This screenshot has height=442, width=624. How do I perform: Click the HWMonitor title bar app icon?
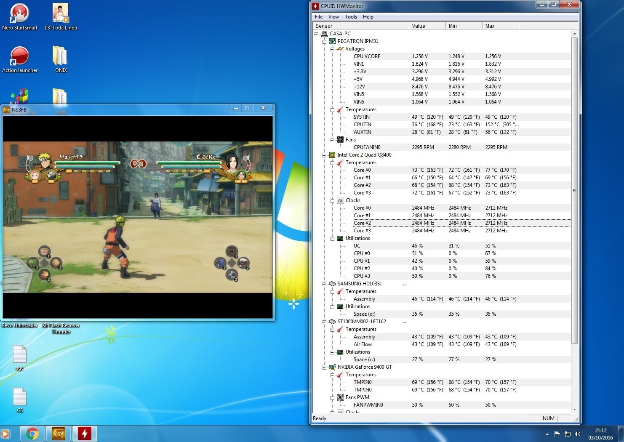pos(315,6)
